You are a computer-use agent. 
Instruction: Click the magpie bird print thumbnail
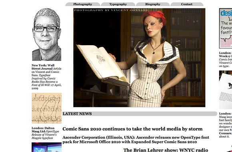(226, 90)
